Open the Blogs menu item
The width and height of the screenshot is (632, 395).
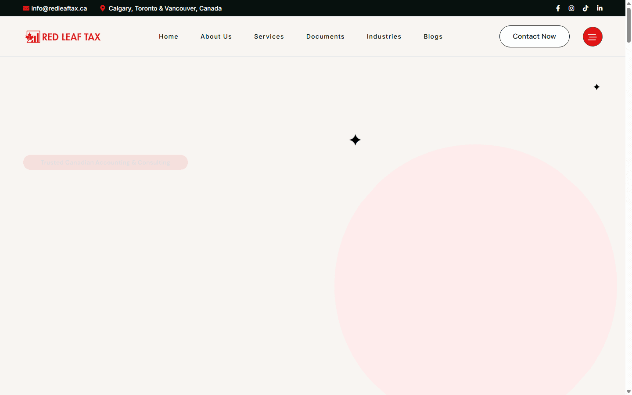point(433,36)
